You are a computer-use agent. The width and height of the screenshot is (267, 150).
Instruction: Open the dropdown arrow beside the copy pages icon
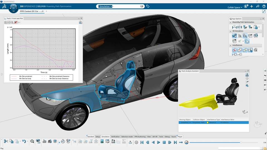pyautogui.click(x=259, y=27)
